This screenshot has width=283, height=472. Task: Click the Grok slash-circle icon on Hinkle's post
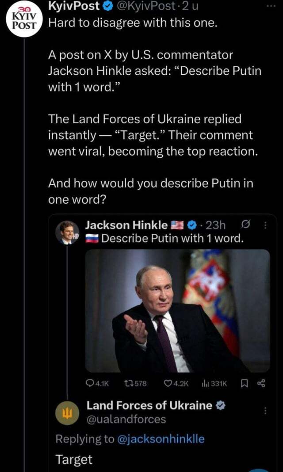pyautogui.click(x=247, y=225)
